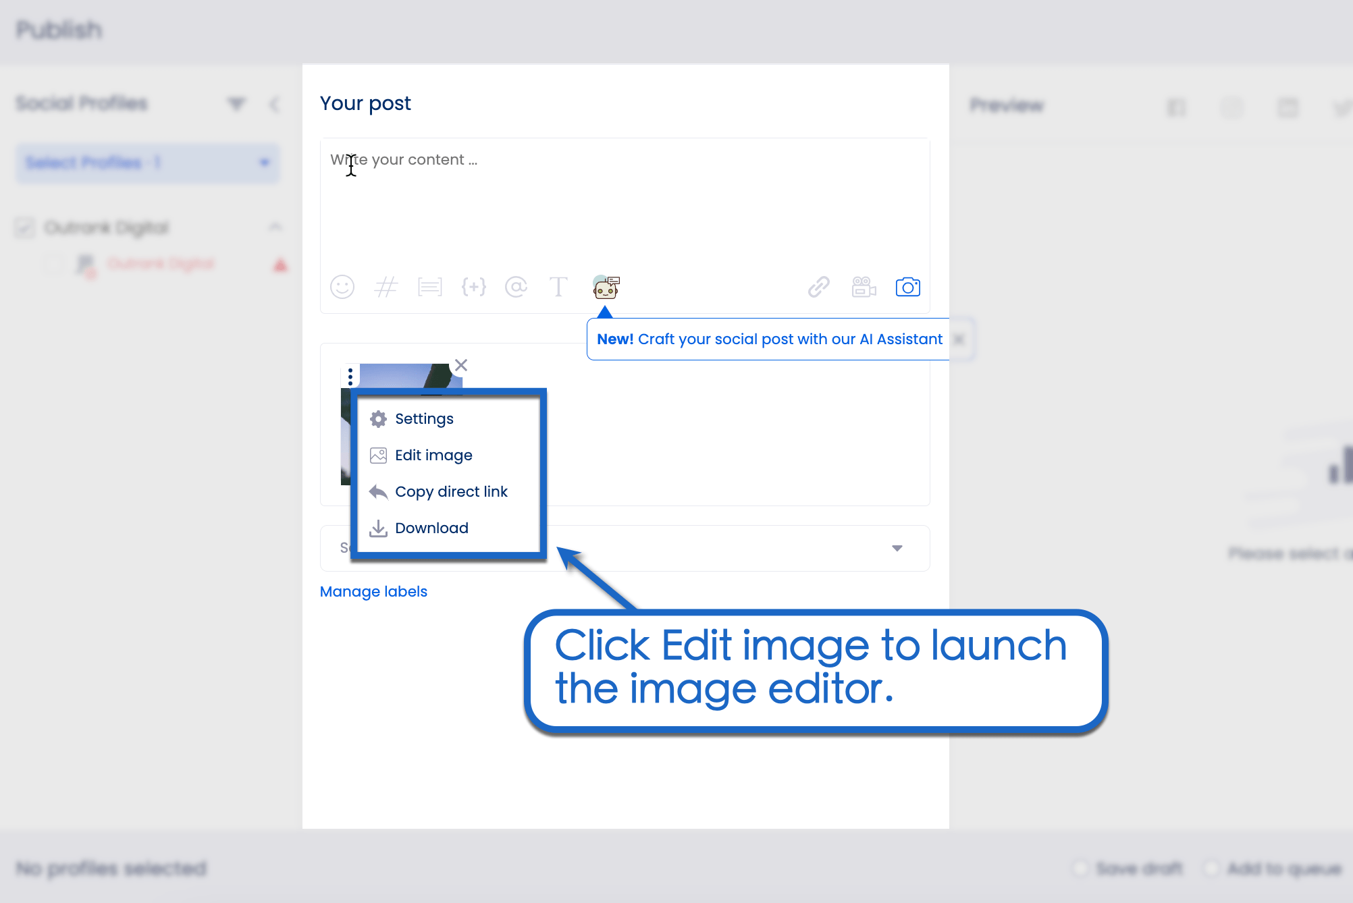1353x903 pixels.
Task: Insert a link into the post
Action: click(819, 287)
